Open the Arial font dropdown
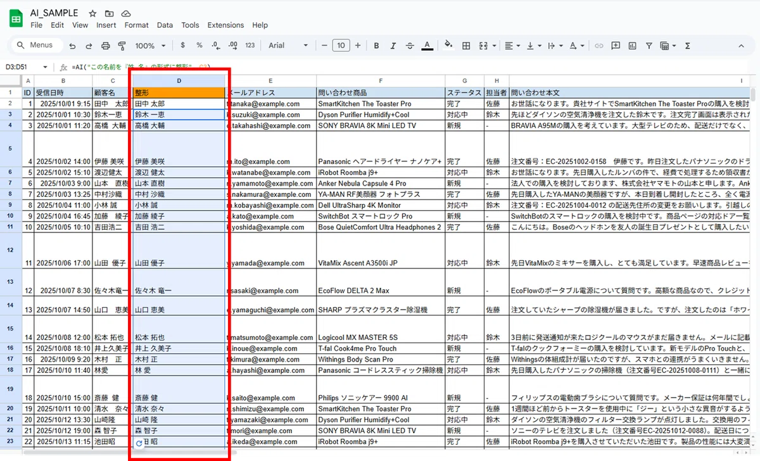The height and width of the screenshot is (461, 760). 288,46
